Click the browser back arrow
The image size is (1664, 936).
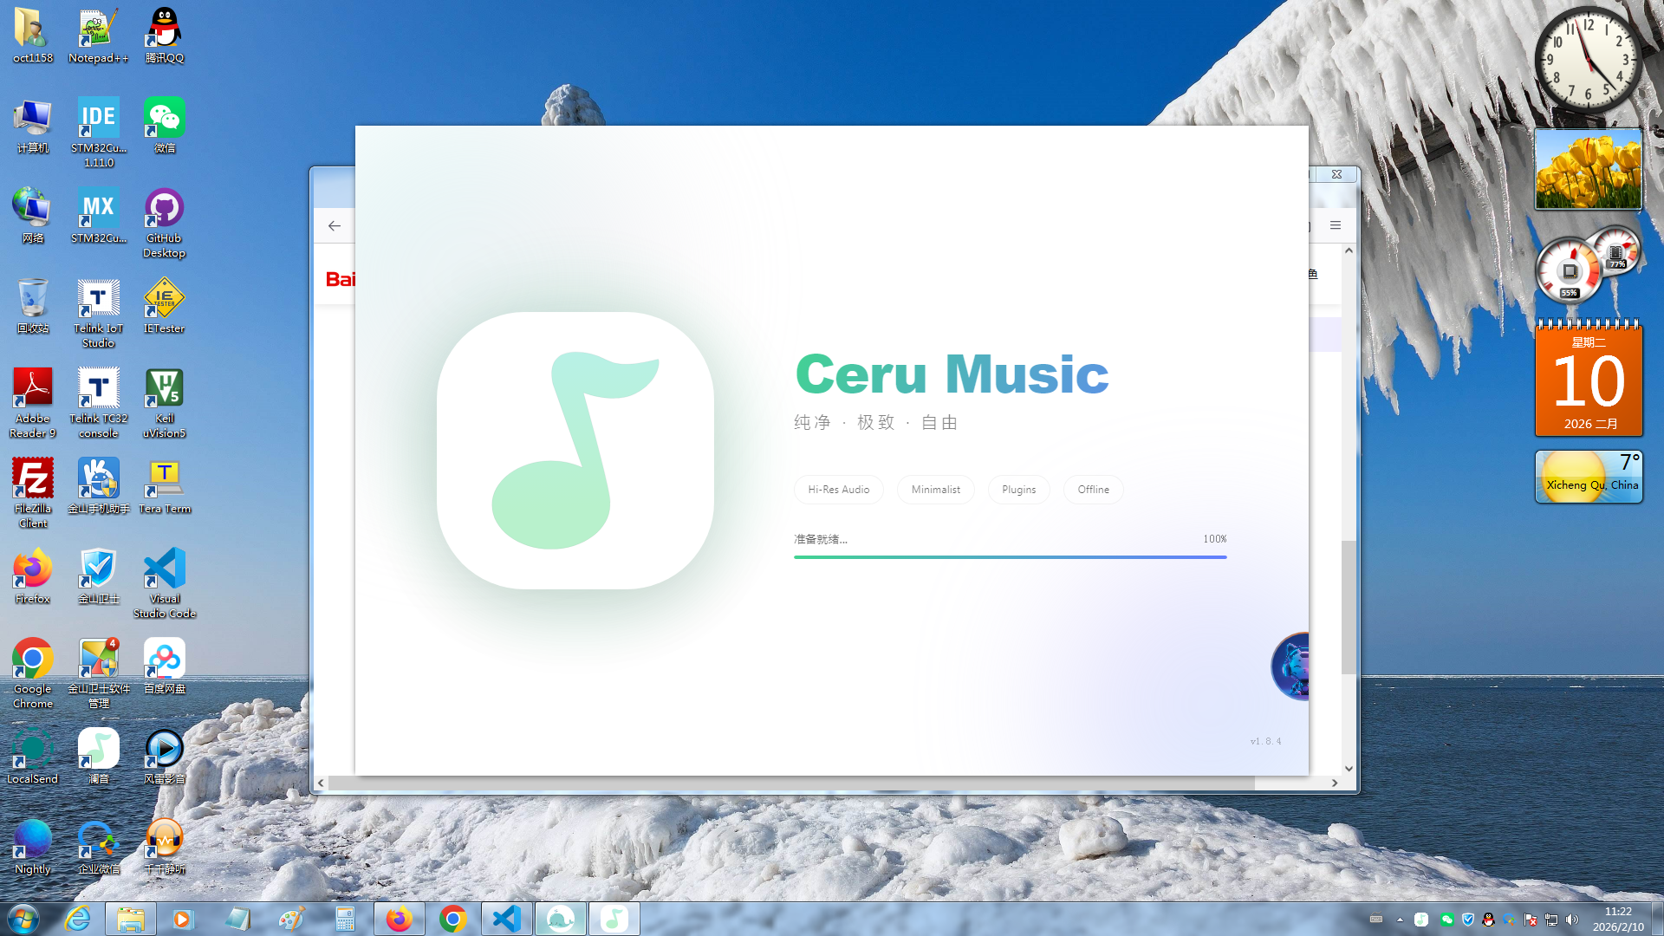point(335,226)
